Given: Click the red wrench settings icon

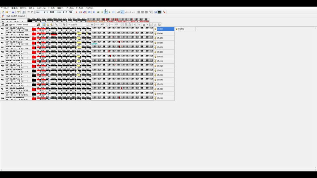Looking at the screenshot, I should coord(164,12).
